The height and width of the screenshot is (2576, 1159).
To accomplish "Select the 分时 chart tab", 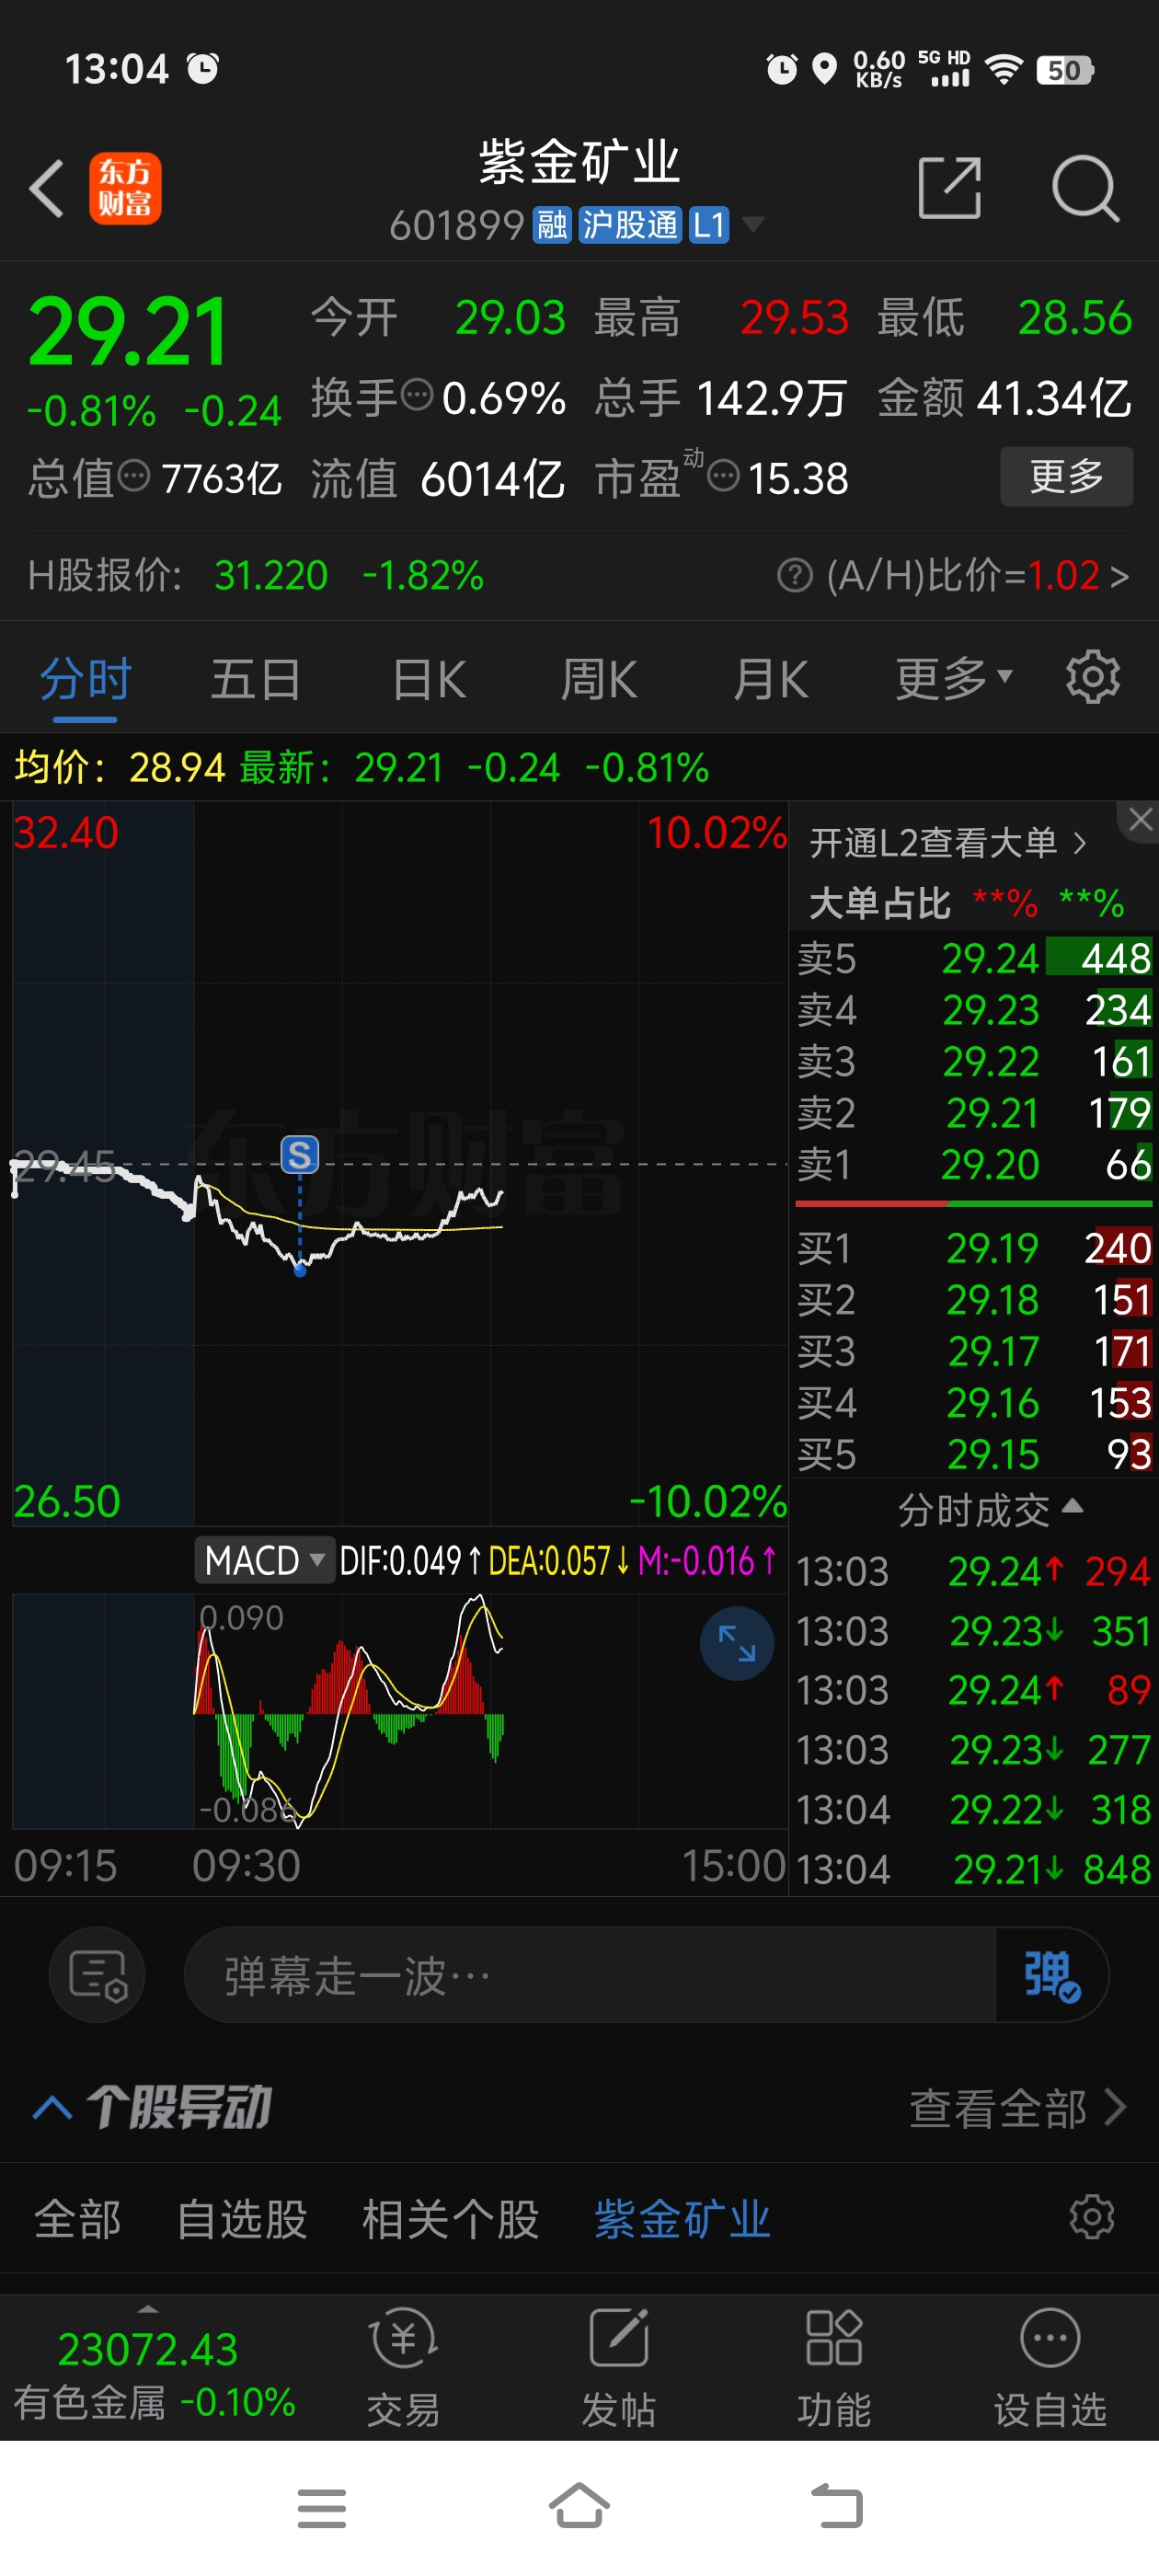I will (85, 680).
